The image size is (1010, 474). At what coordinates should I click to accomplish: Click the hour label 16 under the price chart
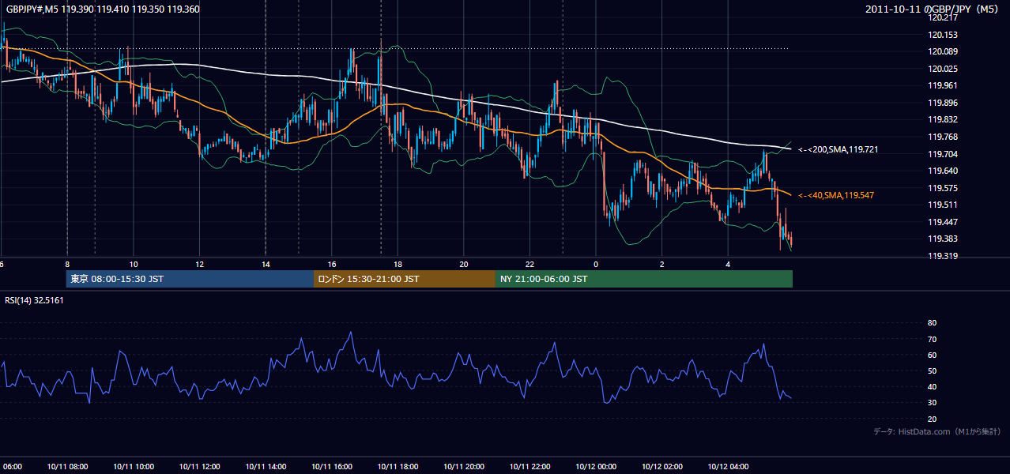pos(332,265)
